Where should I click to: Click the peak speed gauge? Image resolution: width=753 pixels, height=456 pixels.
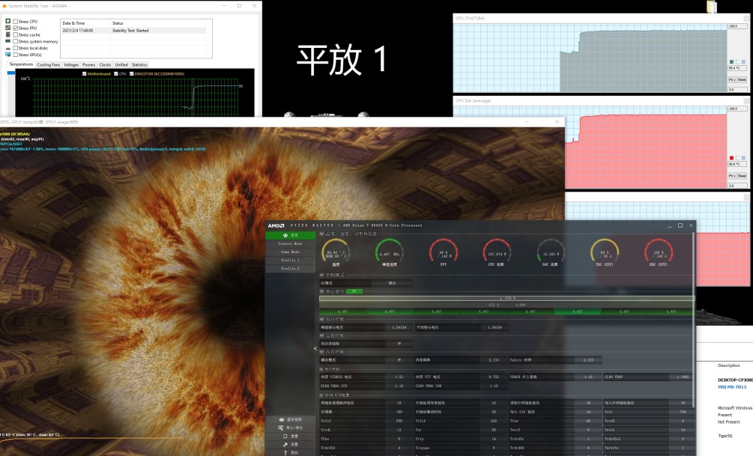tap(390, 251)
